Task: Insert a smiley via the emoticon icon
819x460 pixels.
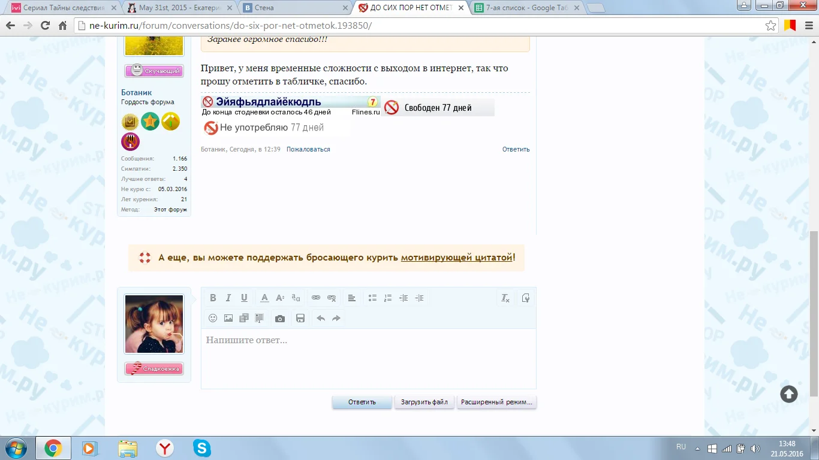Action: [x=213, y=318]
